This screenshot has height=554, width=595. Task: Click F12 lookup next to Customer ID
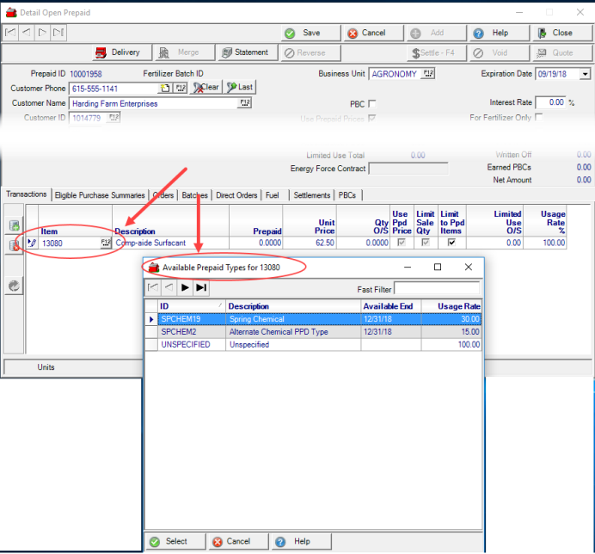point(113,118)
